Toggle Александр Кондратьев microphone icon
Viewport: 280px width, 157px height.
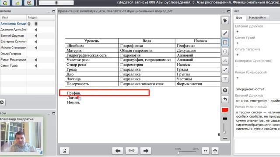click(36, 24)
